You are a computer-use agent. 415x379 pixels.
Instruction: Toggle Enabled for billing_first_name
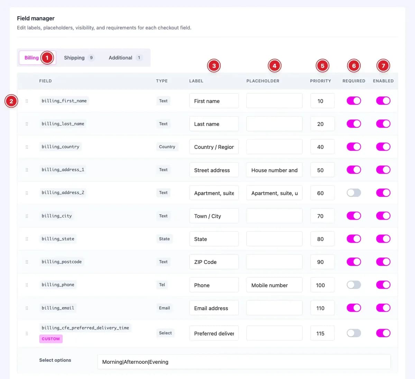[x=383, y=101]
